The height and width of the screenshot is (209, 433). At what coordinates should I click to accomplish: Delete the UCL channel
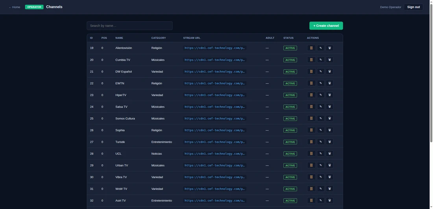coord(329,154)
